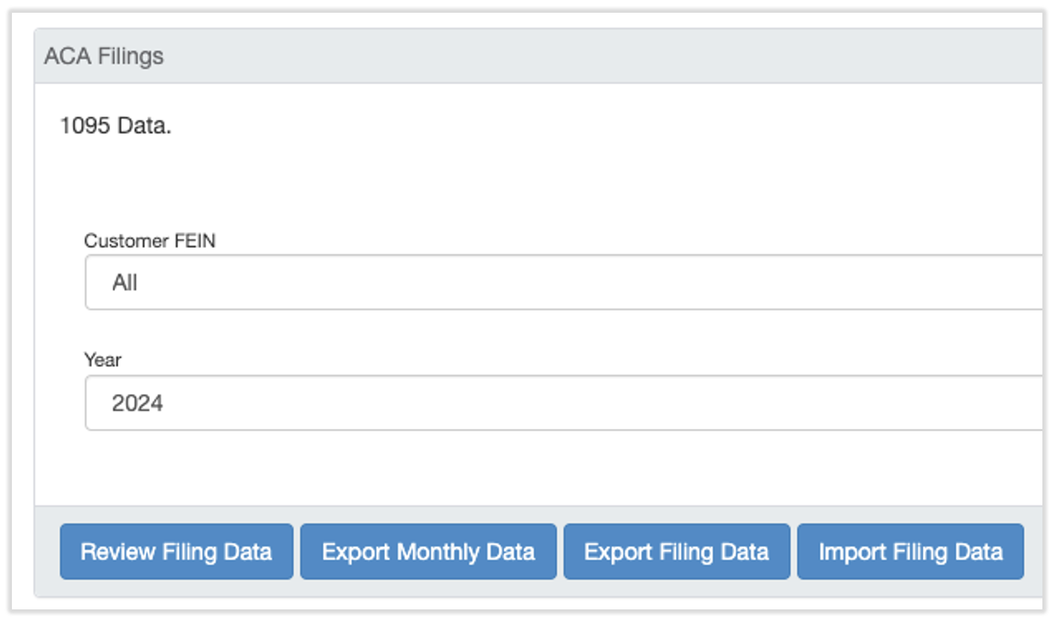This screenshot has height=623, width=1056.
Task: Start reviewing the 2024 filing data
Action: click(176, 552)
